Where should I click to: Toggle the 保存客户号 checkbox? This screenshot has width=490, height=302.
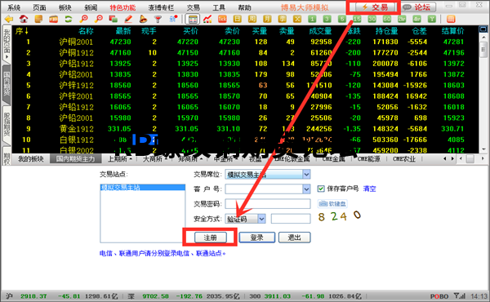(321, 189)
